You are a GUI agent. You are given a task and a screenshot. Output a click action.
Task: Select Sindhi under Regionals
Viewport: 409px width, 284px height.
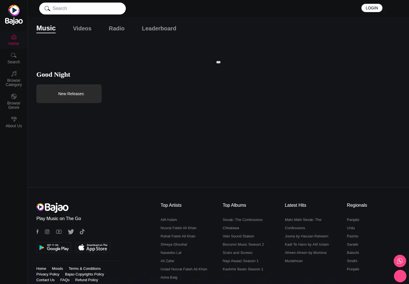[352, 261]
